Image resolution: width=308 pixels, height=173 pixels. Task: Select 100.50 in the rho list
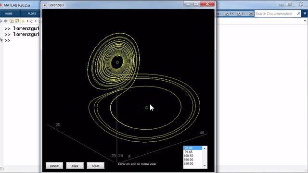pos(192,156)
